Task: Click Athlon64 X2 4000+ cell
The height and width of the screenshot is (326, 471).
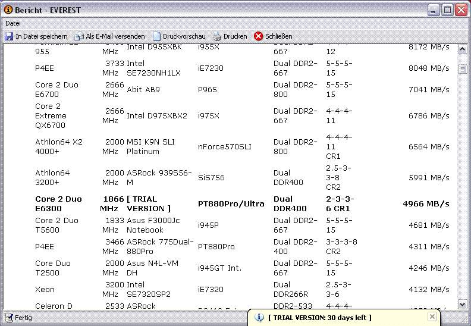Action: tap(59, 146)
